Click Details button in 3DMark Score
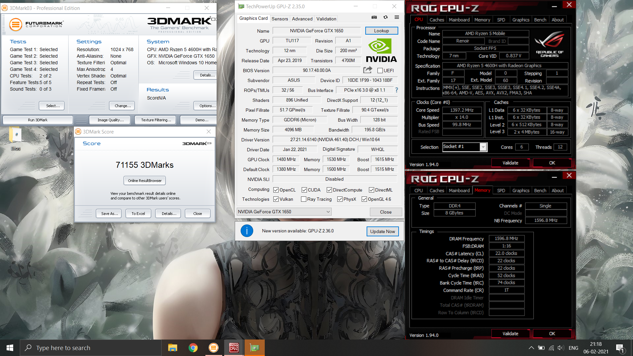 [169, 214]
